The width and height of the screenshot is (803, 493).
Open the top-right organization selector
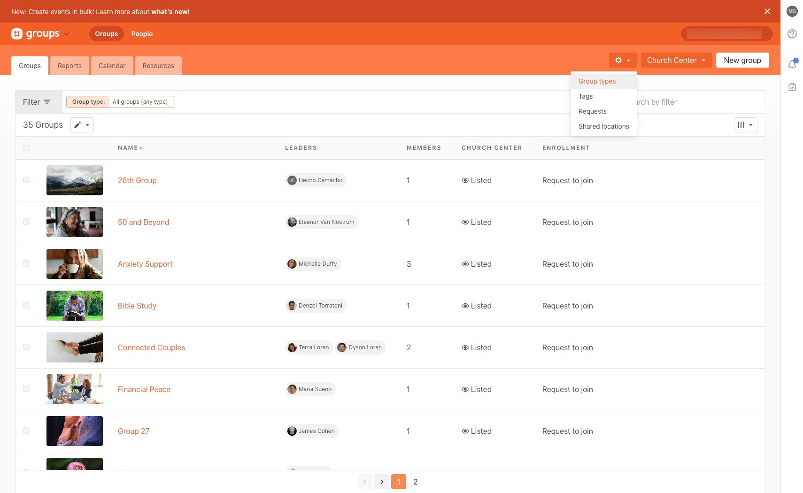tap(727, 34)
